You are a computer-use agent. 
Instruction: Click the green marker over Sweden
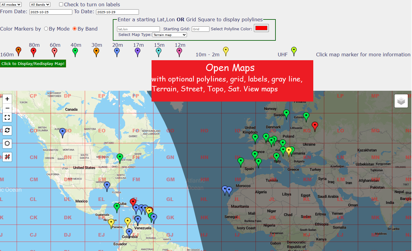(286, 114)
